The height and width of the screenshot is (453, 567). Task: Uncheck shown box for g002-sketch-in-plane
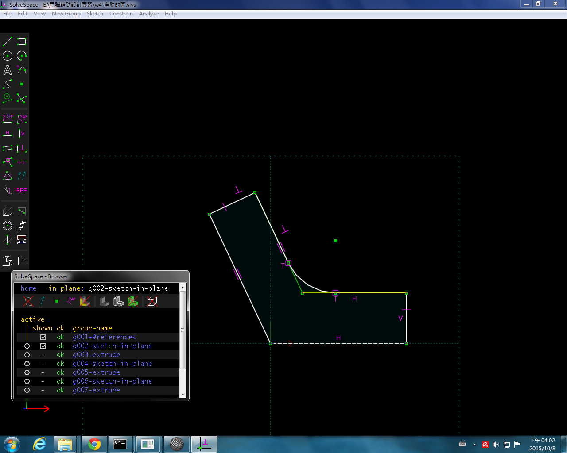tap(43, 346)
